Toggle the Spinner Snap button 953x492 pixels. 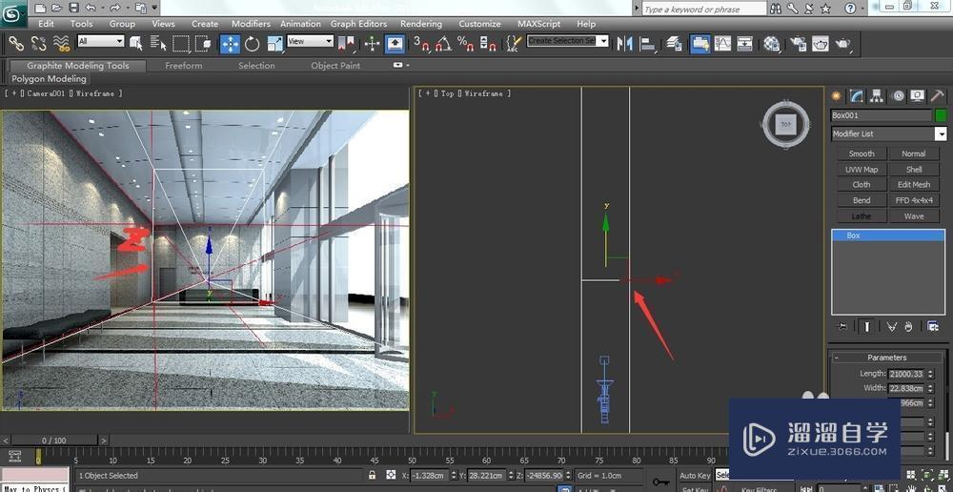(487, 43)
